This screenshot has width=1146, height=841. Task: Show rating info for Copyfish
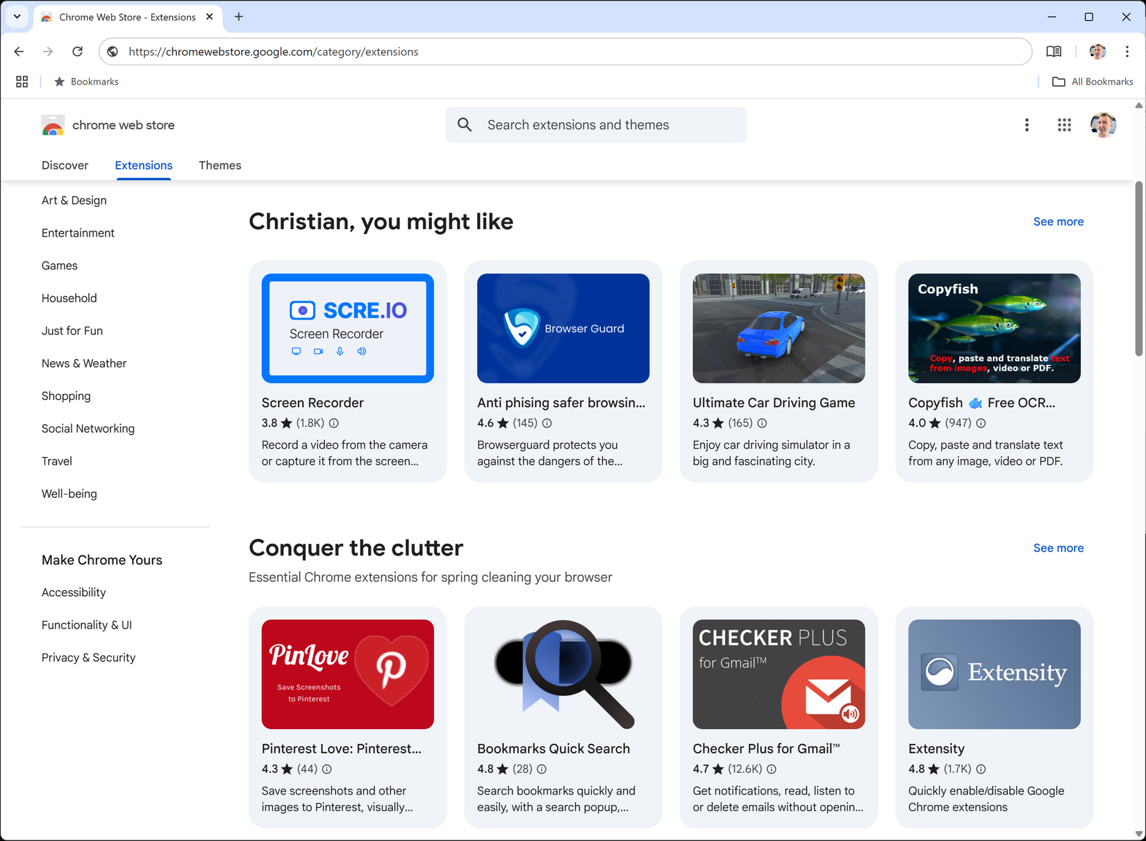[980, 423]
